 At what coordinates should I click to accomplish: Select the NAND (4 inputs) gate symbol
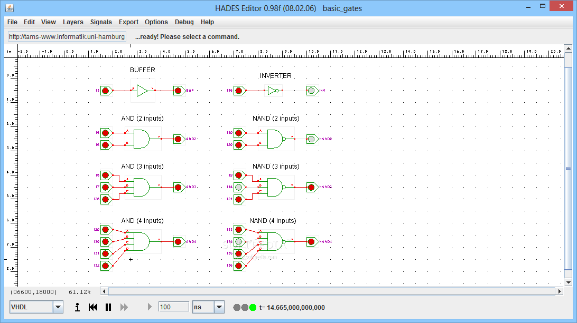pyautogui.click(x=276, y=241)
